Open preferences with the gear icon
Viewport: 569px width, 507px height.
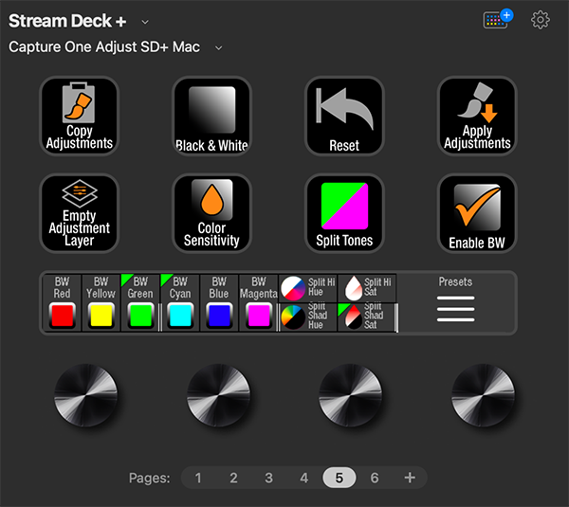click(541, 20)
